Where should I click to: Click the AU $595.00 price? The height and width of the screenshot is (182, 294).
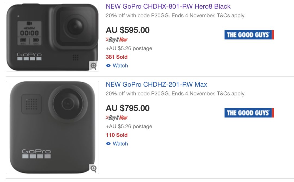pos(128,30)
